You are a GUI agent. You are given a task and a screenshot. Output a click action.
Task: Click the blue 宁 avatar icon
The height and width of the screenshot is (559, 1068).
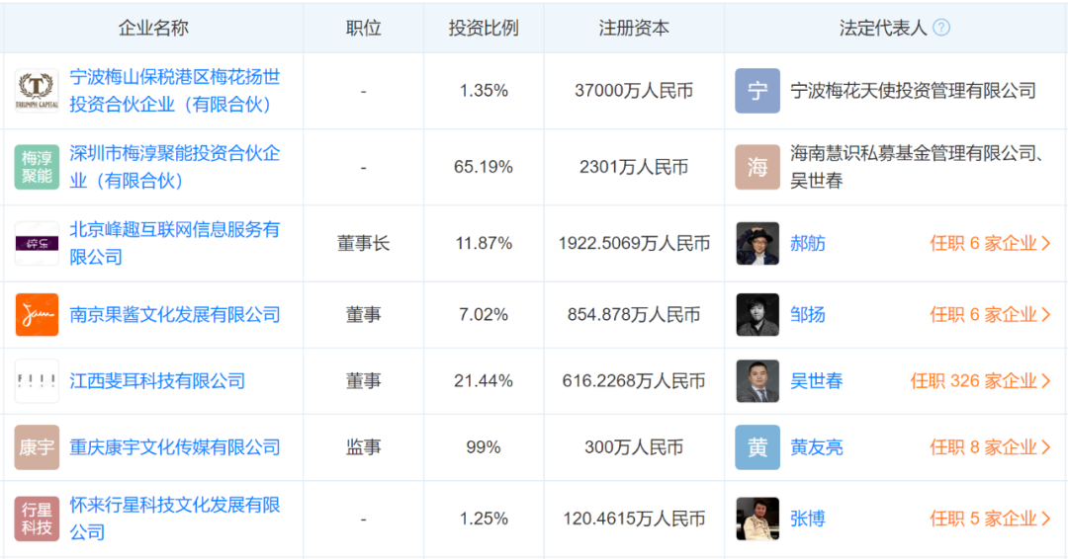[x=757, y=91]
